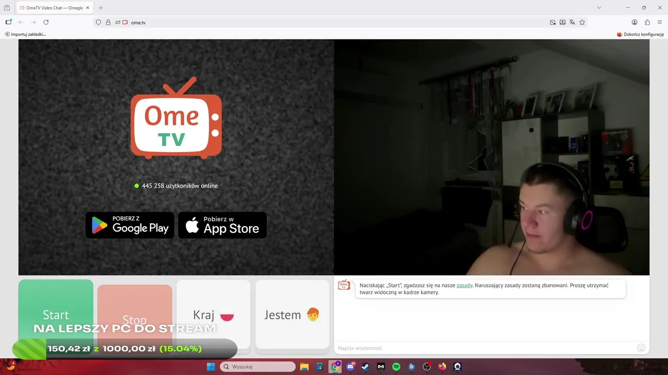Open the Jestem gender selector

[x=292, y=315]
